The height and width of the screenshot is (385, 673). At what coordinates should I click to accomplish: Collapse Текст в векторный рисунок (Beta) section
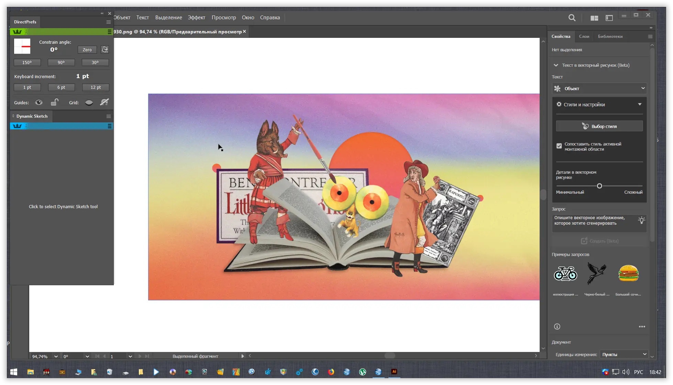(x=556, y=65)
